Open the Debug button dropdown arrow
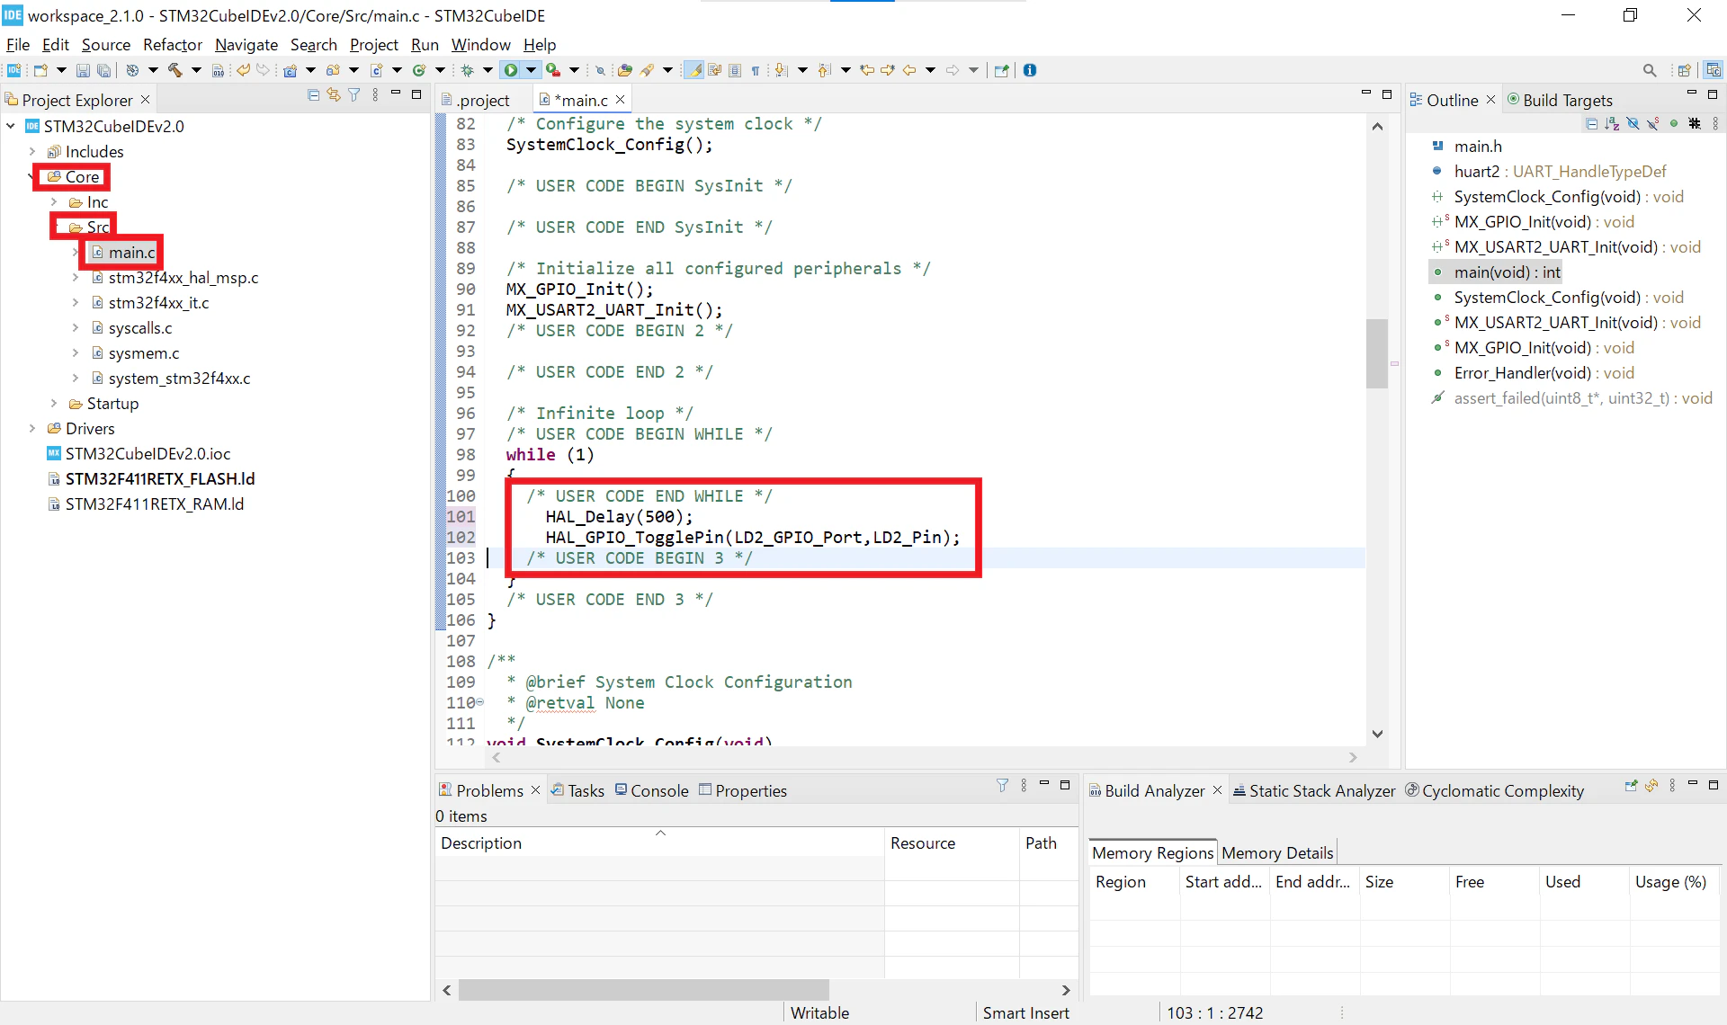Viewport: 1727px width, 1025px height. click(x=488, y=70)
